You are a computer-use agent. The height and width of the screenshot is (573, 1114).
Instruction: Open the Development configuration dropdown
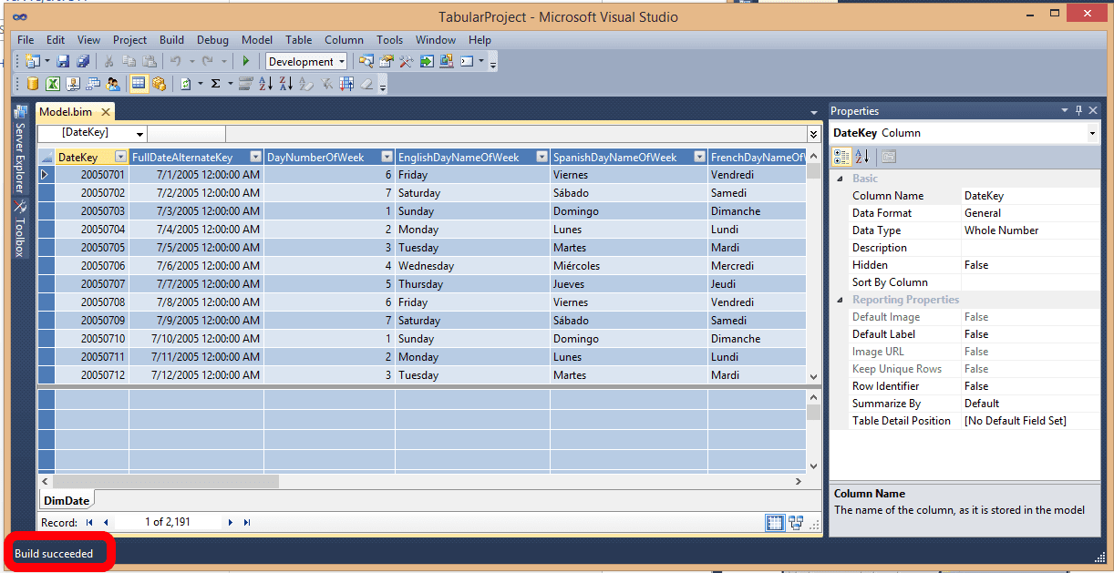(342, 62)
